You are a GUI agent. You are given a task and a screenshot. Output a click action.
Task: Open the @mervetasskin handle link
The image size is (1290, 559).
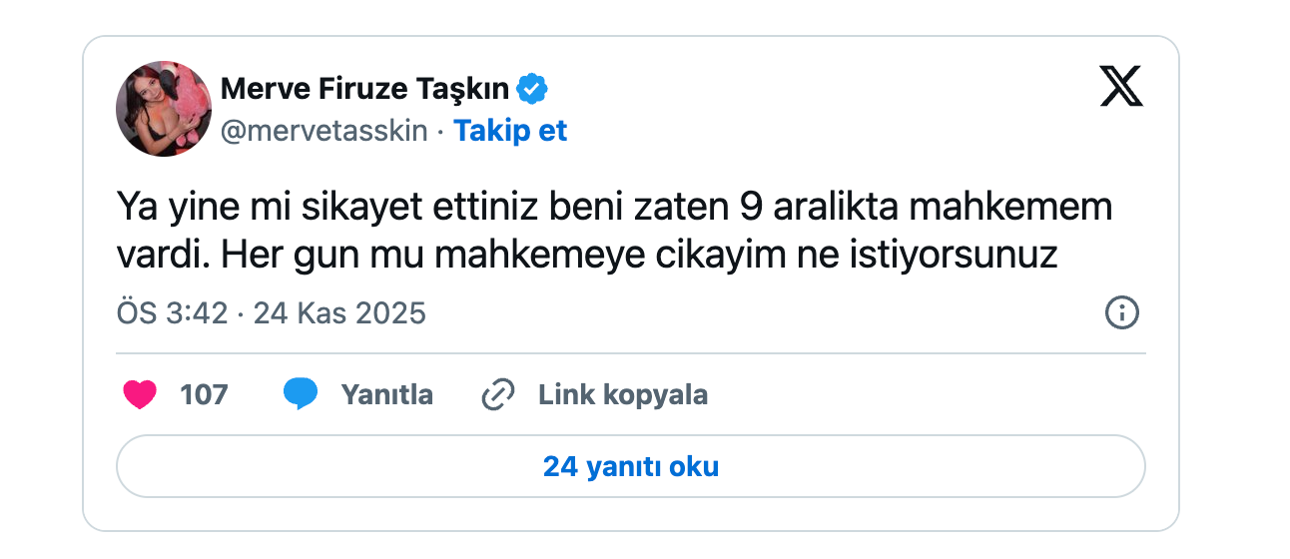323,132
